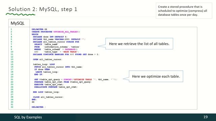Screen dimensions: 216x121
Task: Click the "IF done THEN" line
Action: [x=42, y=70]
